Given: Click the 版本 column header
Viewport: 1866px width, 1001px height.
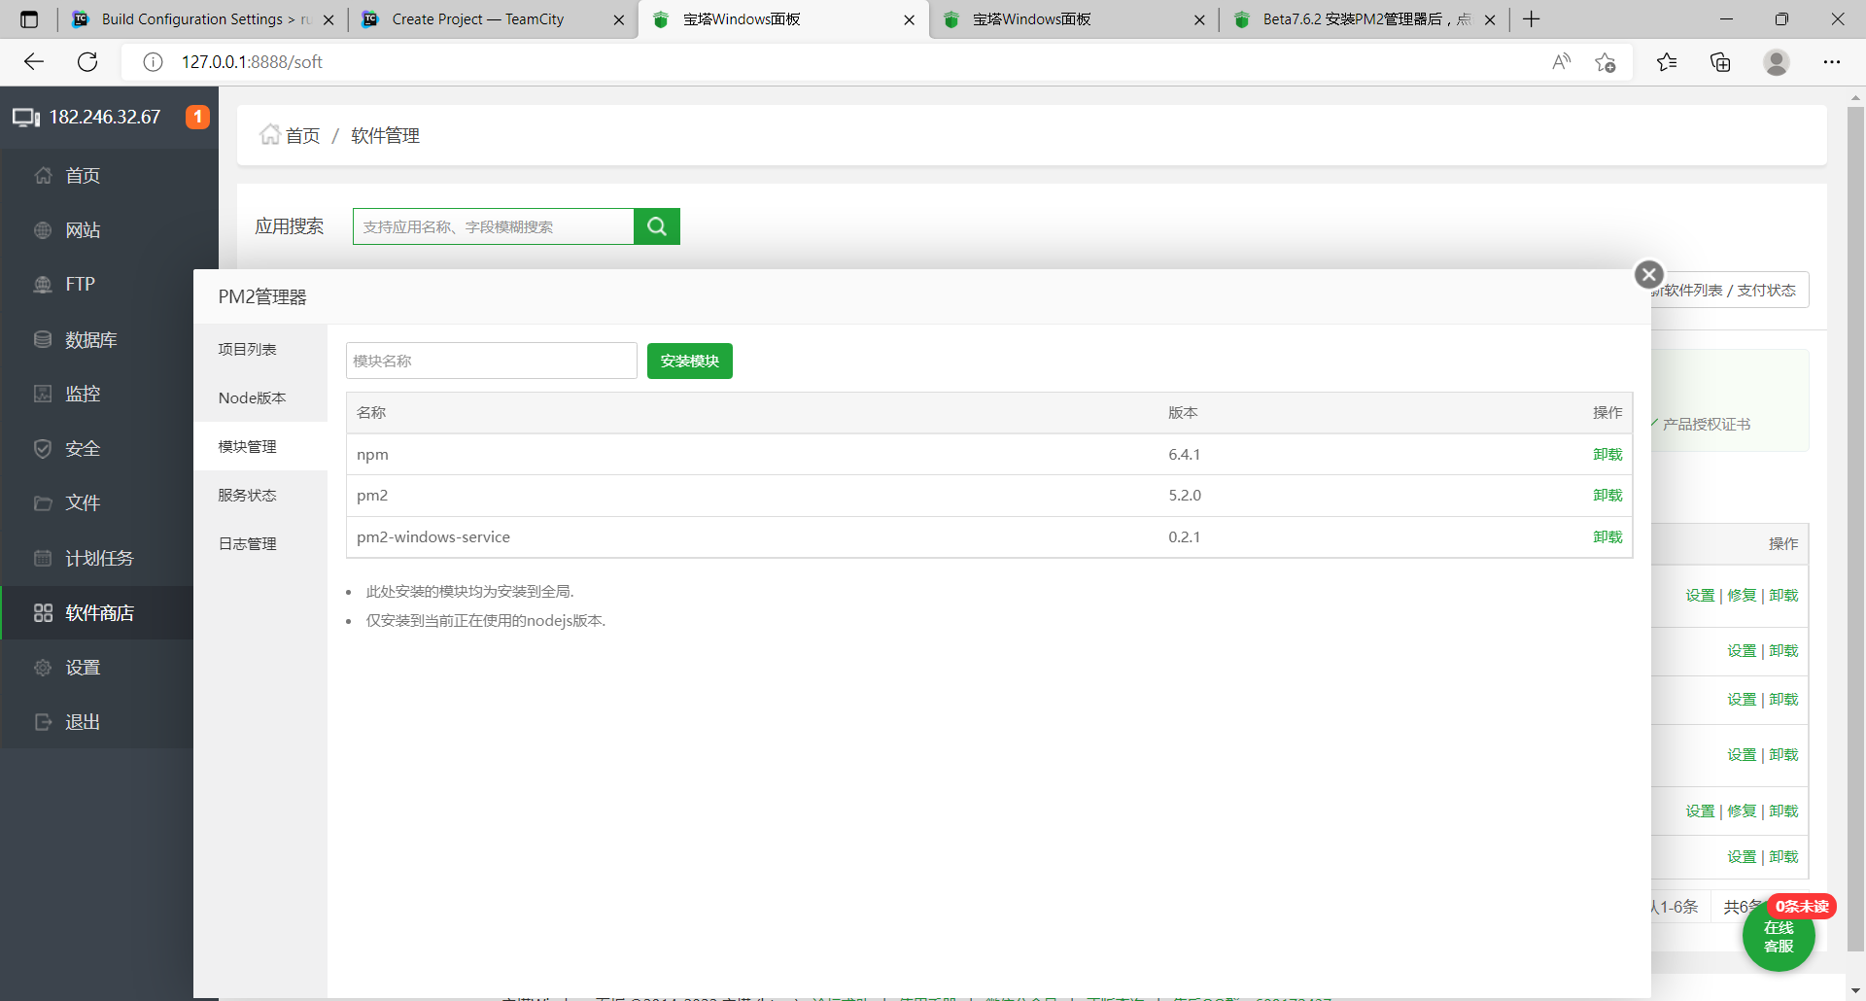Looking at the screenshot, I should (1183, 412).
